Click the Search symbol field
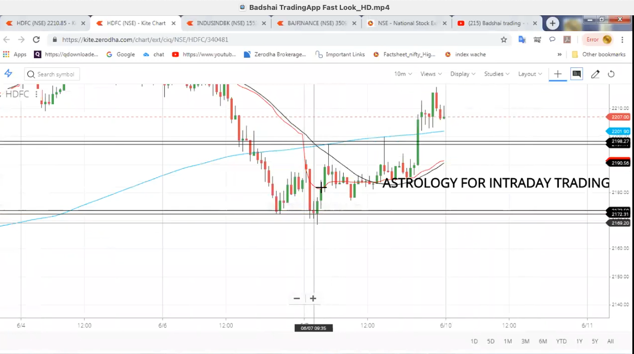 tap(52, 75)
